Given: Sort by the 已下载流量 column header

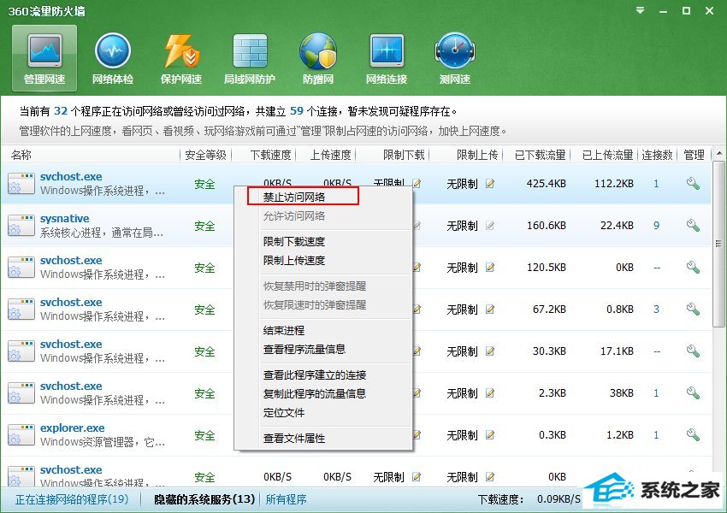Looking at the screenshot, I should pos(541,155).
